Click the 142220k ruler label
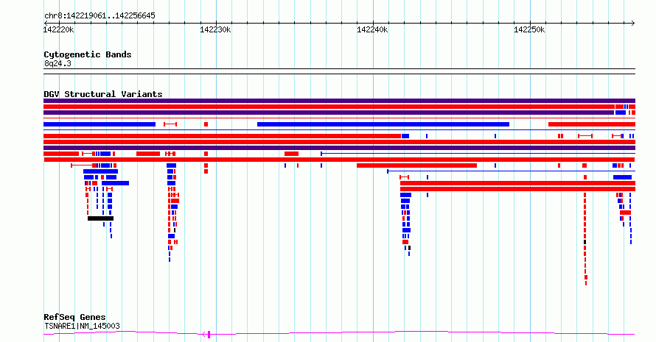 click(58, 29)
